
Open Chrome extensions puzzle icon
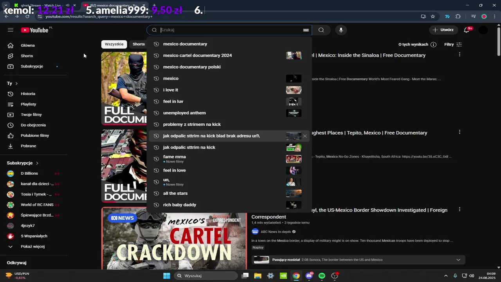click(458, 16)
